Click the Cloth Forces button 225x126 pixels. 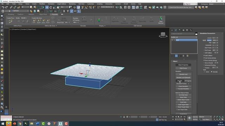[183, 68]
